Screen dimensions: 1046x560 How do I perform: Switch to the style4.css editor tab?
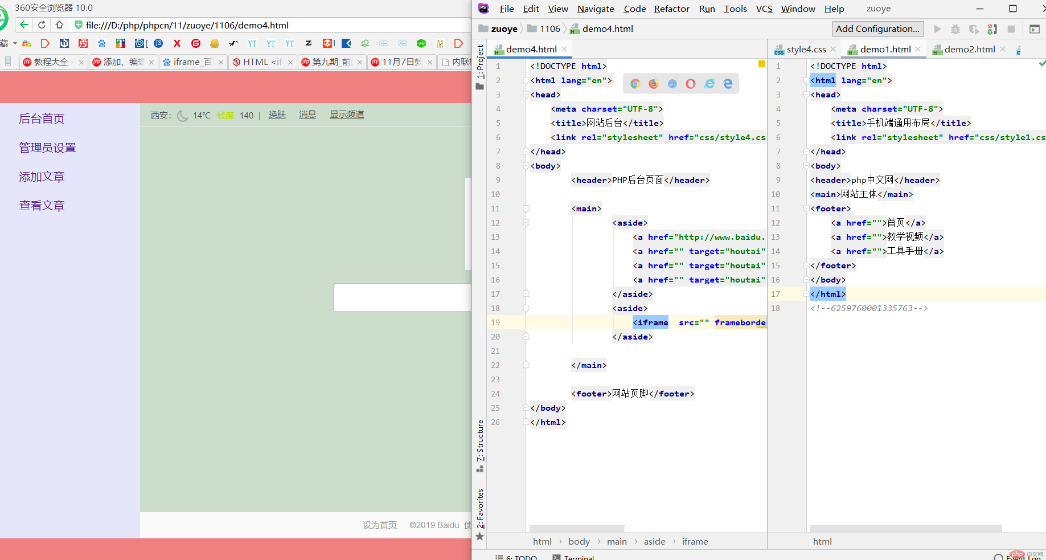[x=806, y=50]
